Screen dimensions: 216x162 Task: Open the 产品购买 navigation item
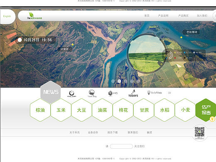click(x=183, y=16)
